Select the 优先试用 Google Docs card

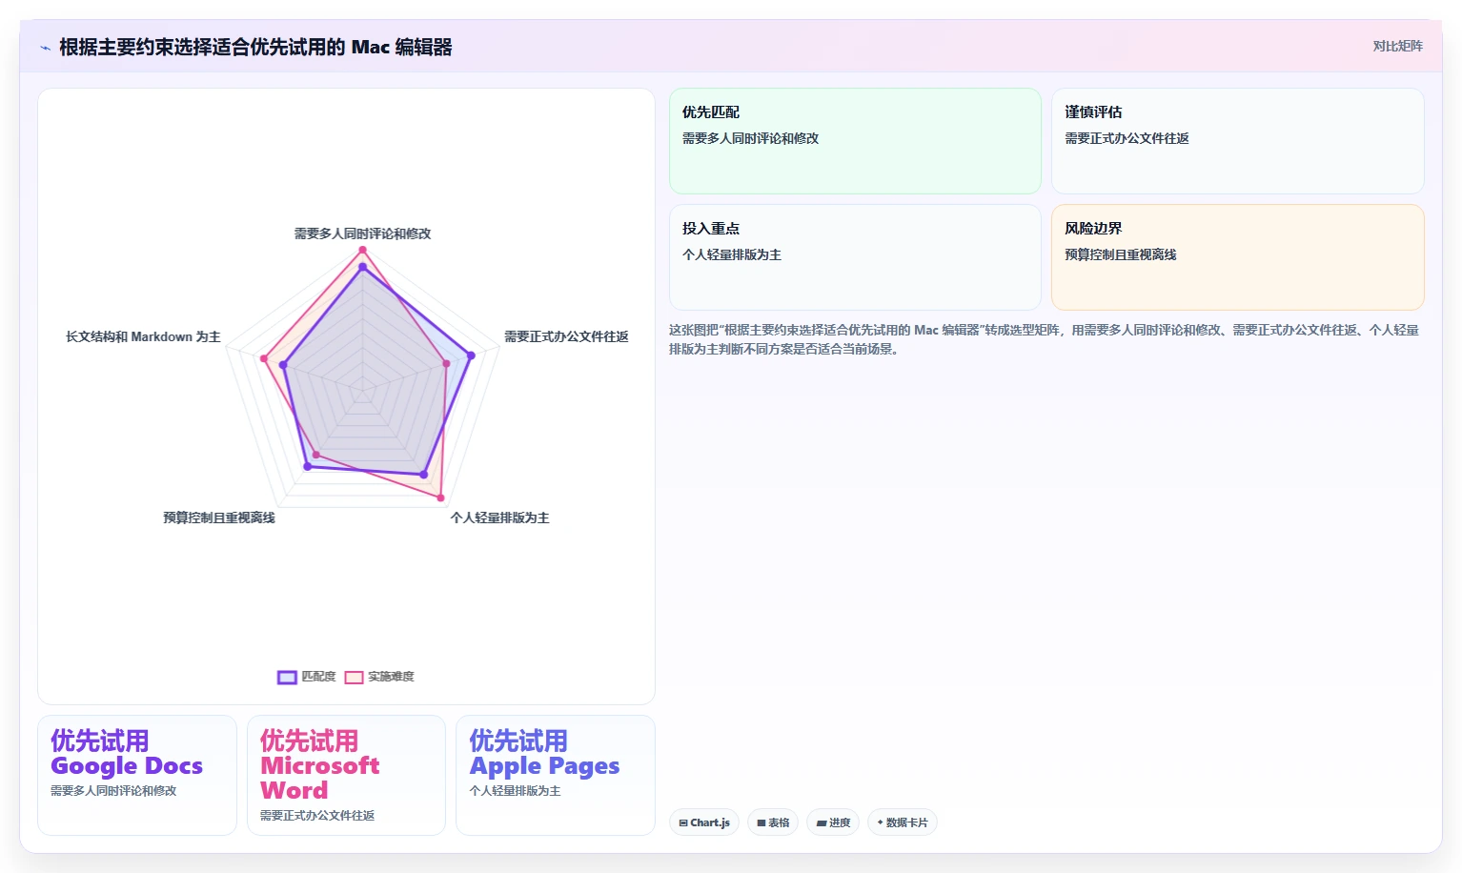[x=137, y=775]
